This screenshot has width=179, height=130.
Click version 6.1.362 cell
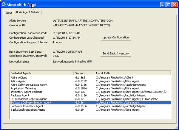80,78
